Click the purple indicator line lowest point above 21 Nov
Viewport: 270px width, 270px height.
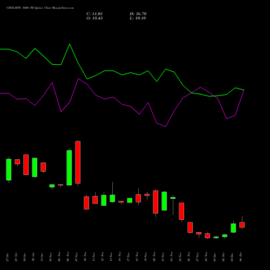pos(165,126)
